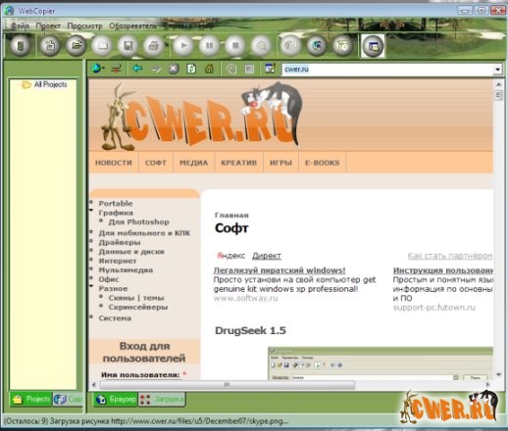Click the red-green arrows icon in the browser toolbar
The image size is (508, 431).
(x=116, y=69)
